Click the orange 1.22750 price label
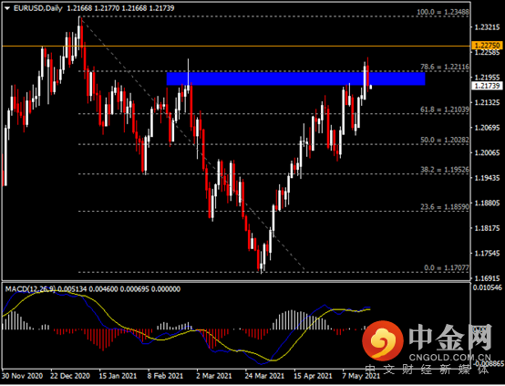 (x=487, y=46)
